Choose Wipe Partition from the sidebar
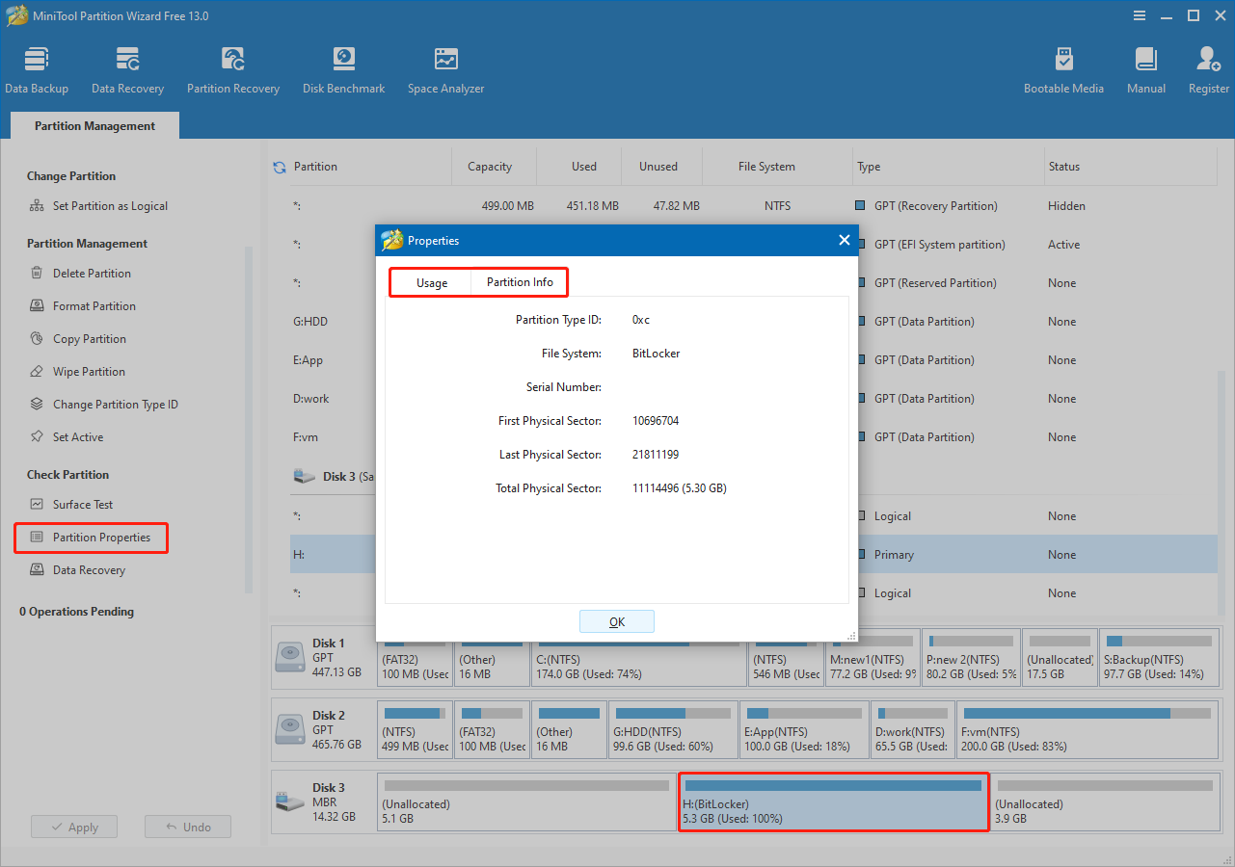 [89, 371]
